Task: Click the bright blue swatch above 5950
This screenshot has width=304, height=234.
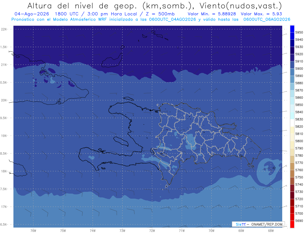Action: click(x=292, y=29)
